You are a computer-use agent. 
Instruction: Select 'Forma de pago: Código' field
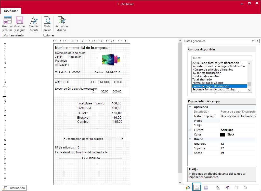208,83
